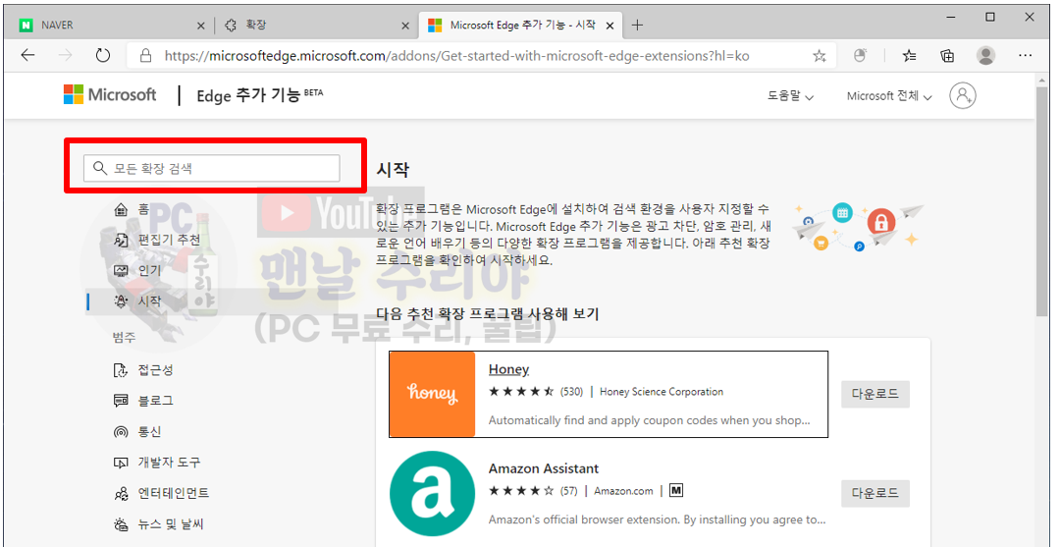Click the page vertical scrollbar thumb
Screen dimensions: 1060x547
[x=1041, y=200]
